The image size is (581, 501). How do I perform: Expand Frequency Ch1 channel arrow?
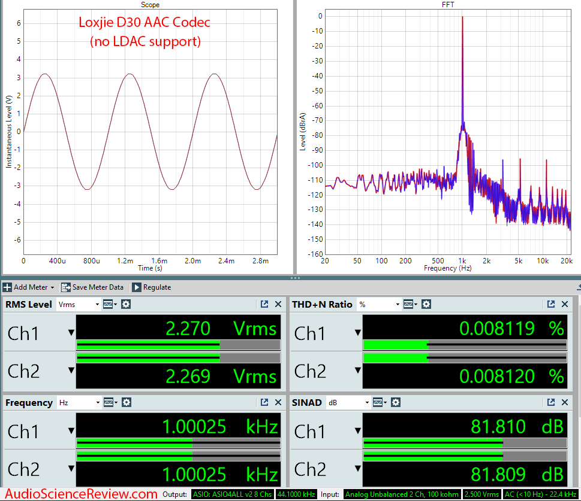[71, 431]
